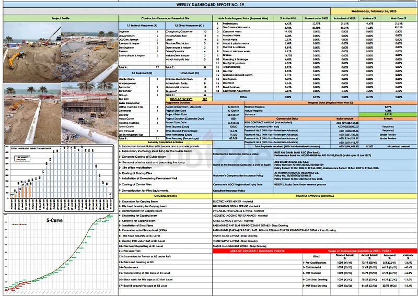
Task: Click the '3- Concrete Casting of Guide beam' item
Action: (x=143, y=157)
